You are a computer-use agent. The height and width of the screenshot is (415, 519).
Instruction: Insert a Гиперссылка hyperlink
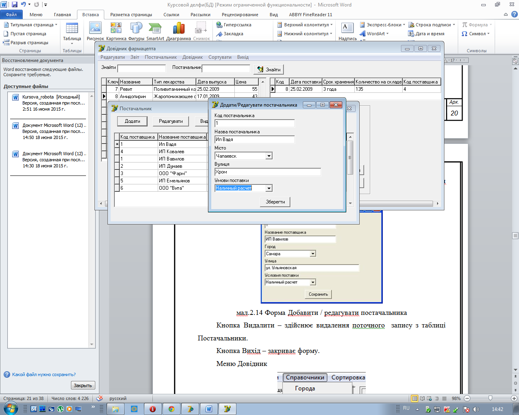234,25
